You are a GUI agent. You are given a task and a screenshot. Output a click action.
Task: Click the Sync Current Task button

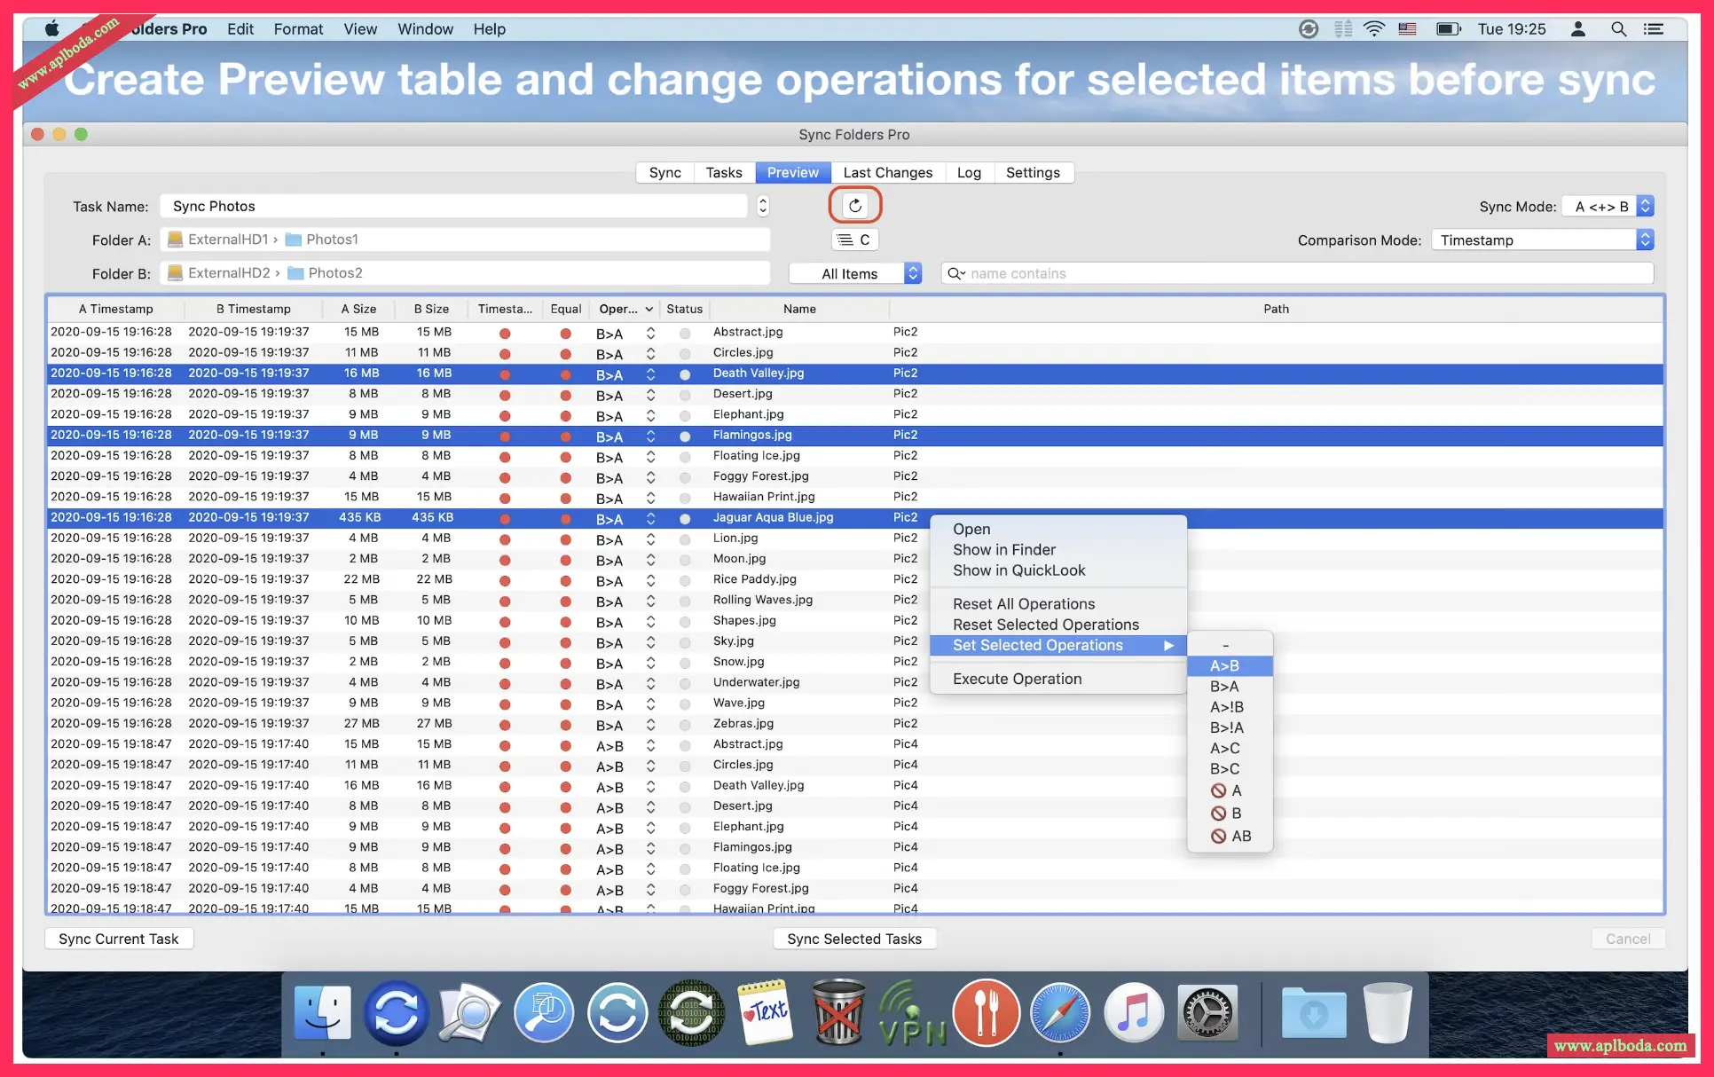pos(119,939)
